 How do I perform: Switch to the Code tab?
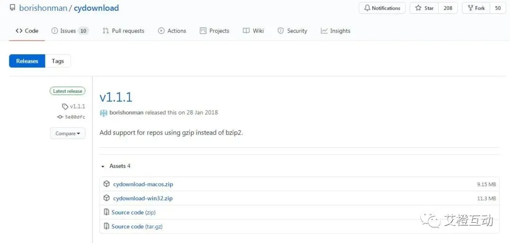pos(27,31)
